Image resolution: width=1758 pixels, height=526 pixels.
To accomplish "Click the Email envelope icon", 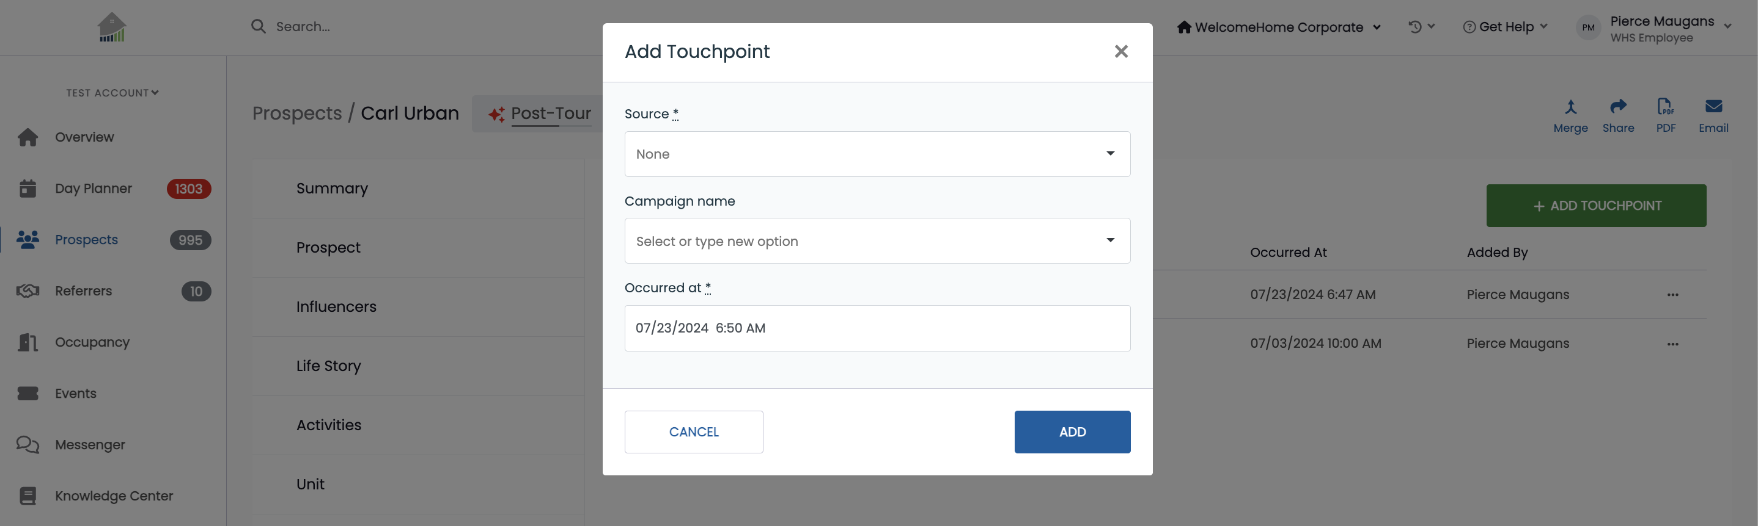I will (x=1713, y=106).
